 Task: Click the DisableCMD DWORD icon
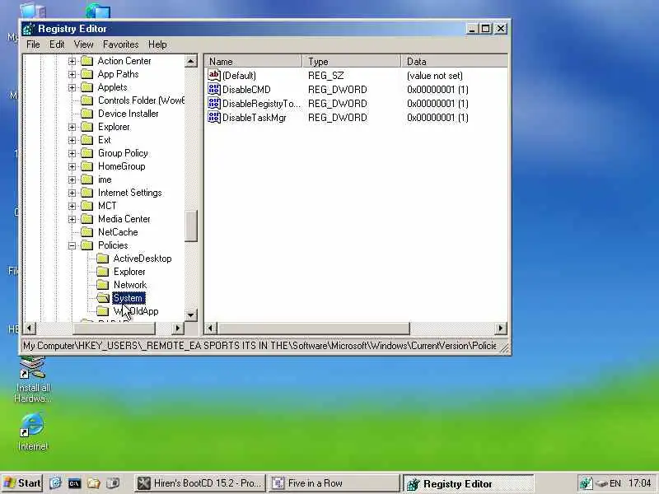(214, 90)
